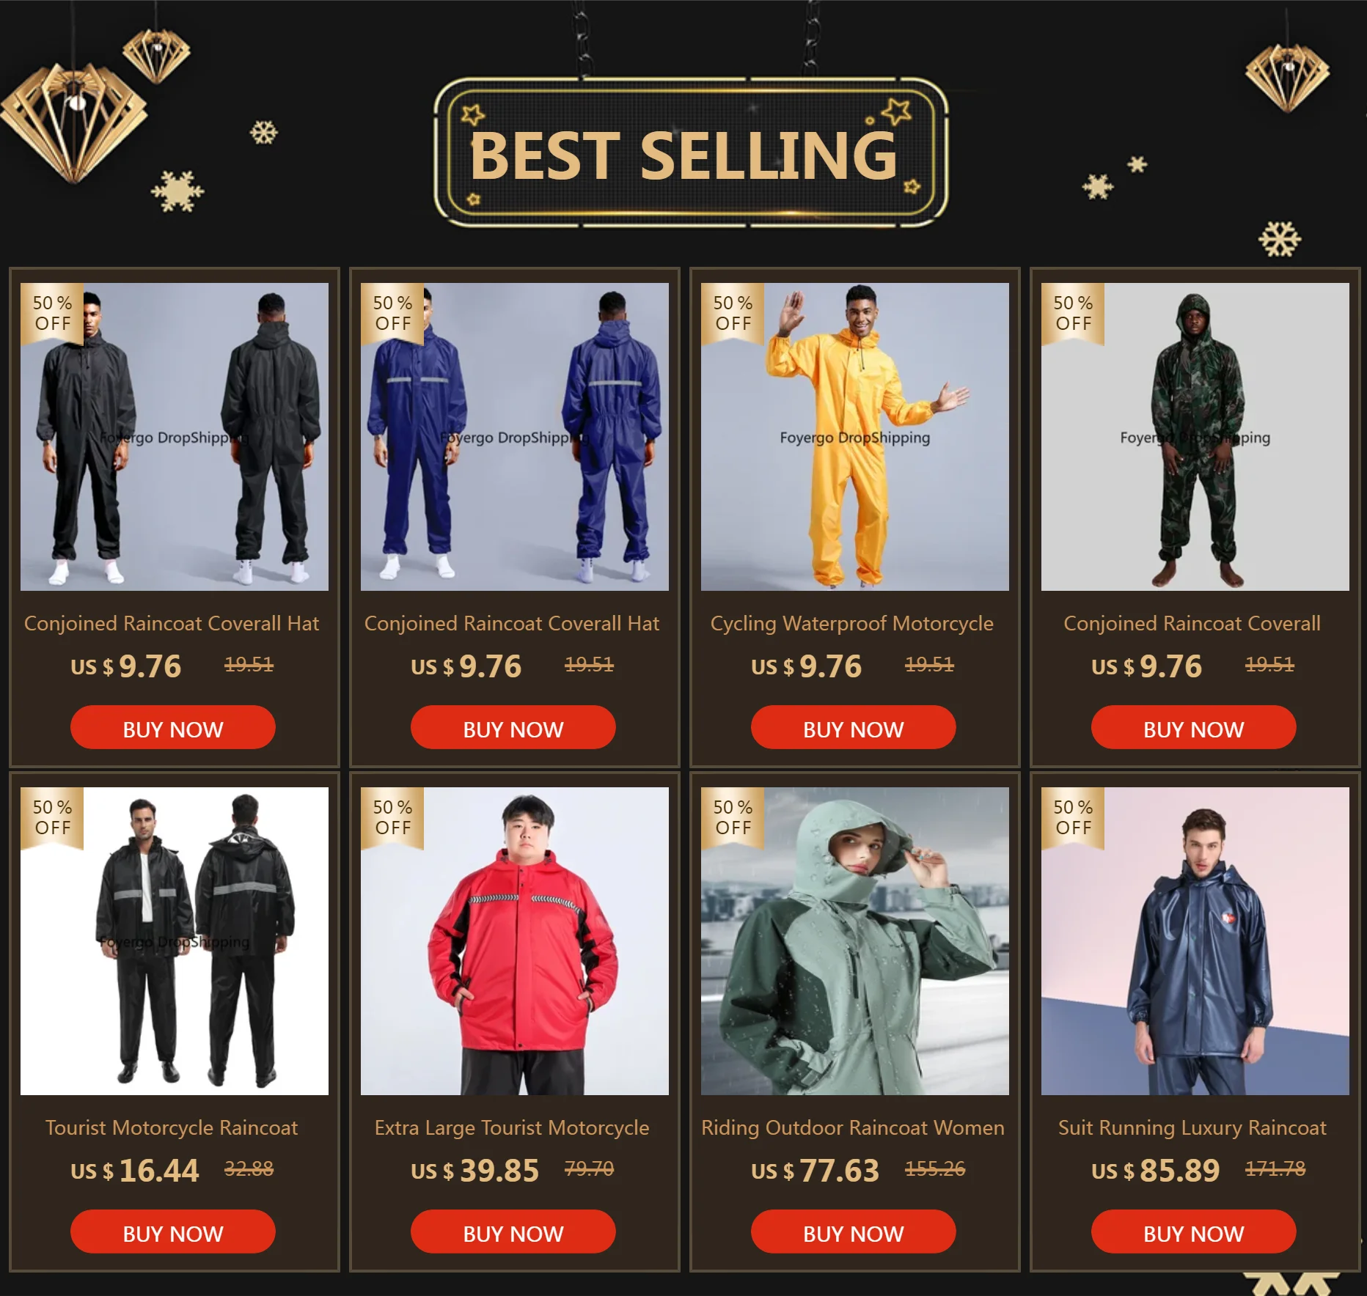Click BUY NOW for camouflage Conjoined Raincoat Coverall
1367x1296 pixels.
[1194, 727]
